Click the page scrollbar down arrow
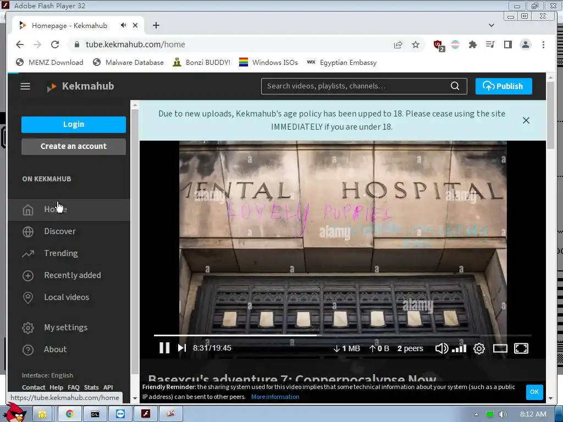Viewport: 563px width, 422px height. pyautogui.click(x=550, y=398)
